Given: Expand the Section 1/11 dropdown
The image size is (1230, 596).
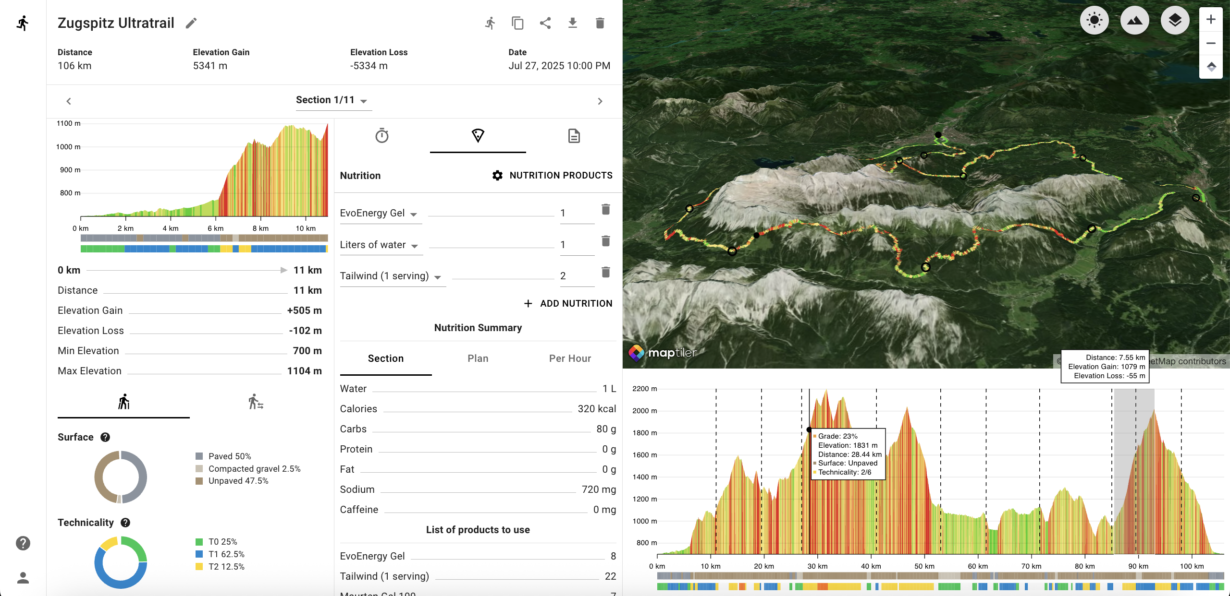Looking at the screenshot, I should (x=332, y=100).
